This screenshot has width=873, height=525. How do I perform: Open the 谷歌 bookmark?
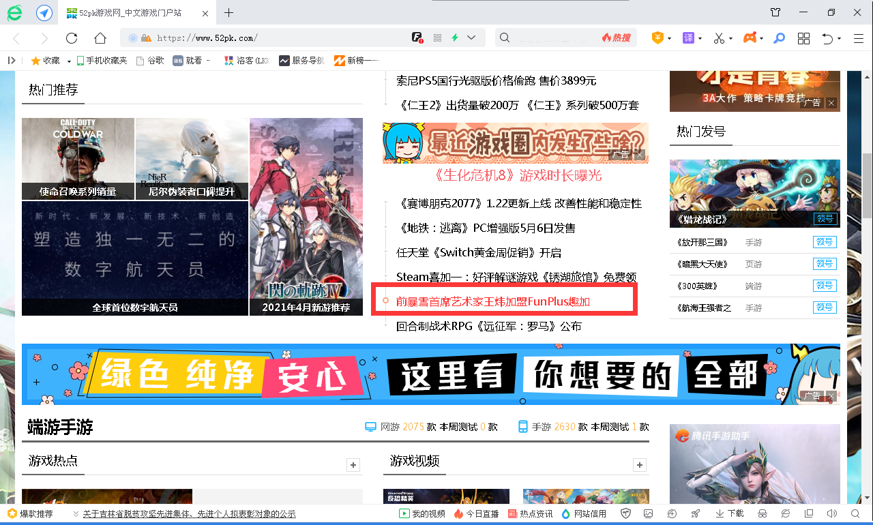(150, 61)
